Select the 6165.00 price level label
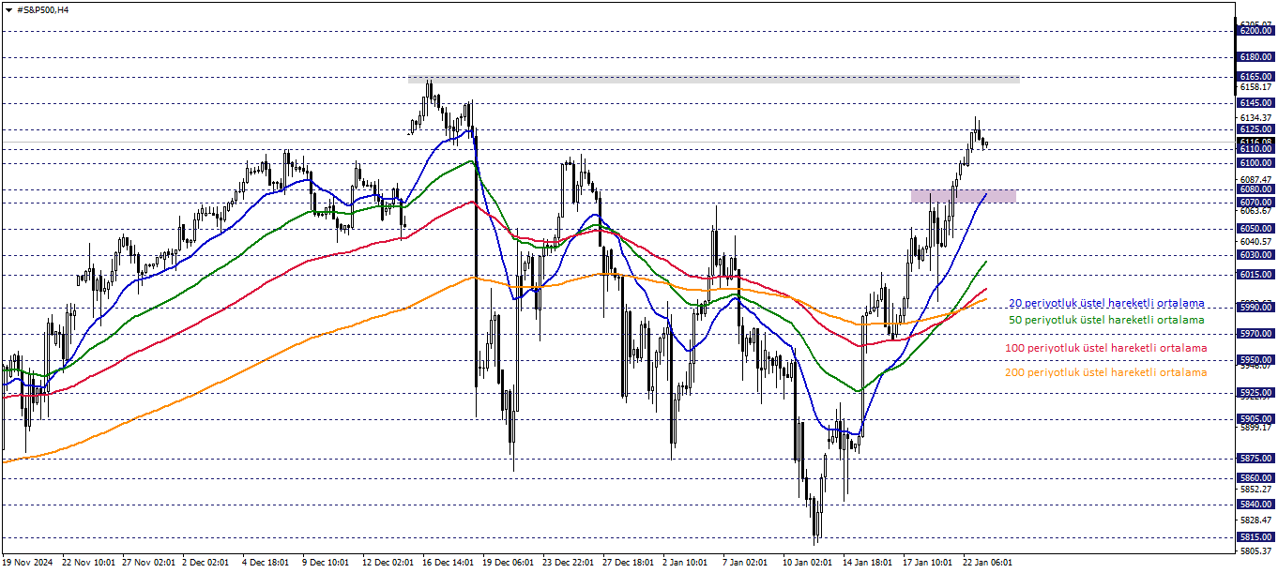The width and height of the screenshot is (1278, 573). [1255, 76]
